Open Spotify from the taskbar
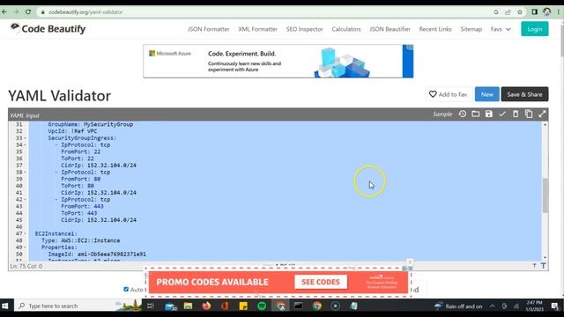 (262, 306)
